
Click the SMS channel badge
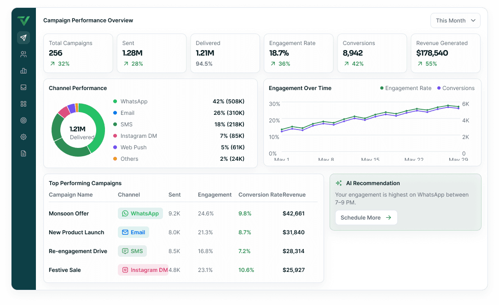[133, 251]
